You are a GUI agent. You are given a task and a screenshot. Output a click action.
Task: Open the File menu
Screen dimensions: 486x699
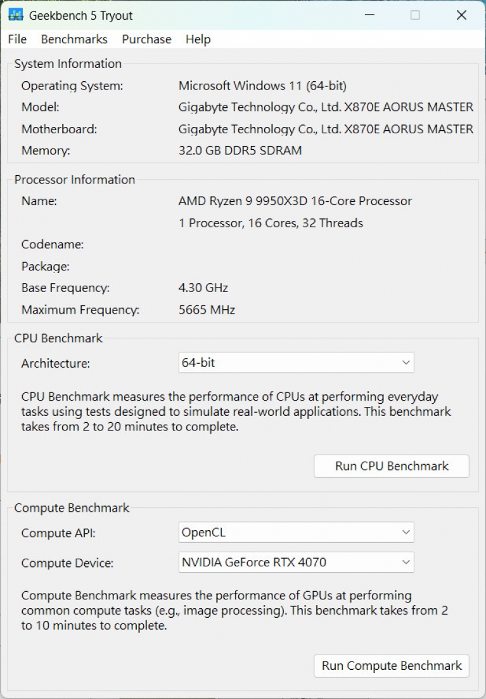coord(17,39)
